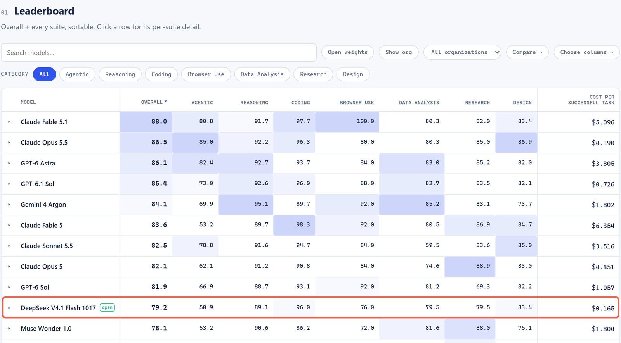Click the open badge on DeepSeek row

(x=107, y=307)
